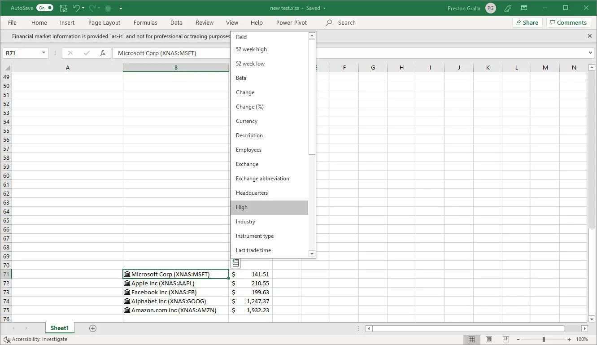The height and width of the screenshot is (345, 597).
Task: Open Customize Quick Access Toolbar dropdown
Action: tap(121, 8)
